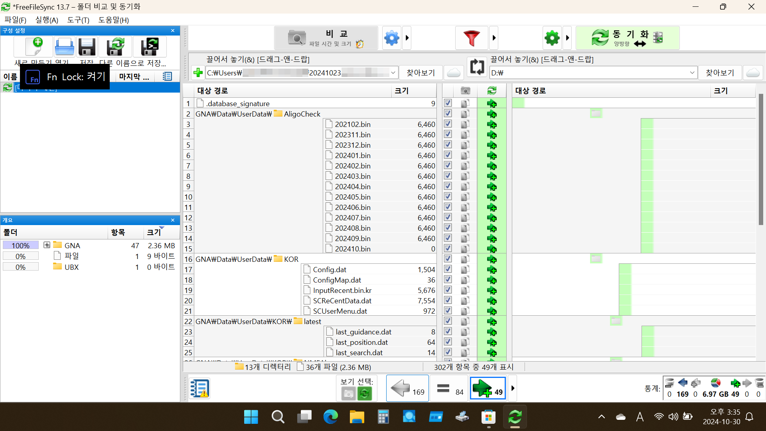Click the vertical scrollbar of file grid
The height and width of the screenshot is (431, 766).
pos(760,160)
